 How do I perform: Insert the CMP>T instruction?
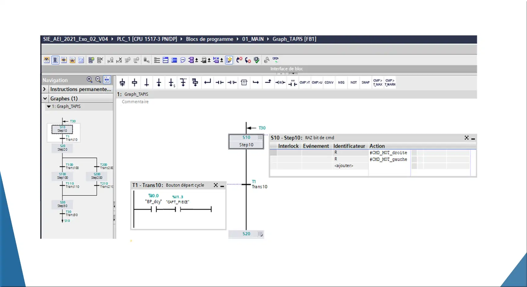(x=304, y=83)
